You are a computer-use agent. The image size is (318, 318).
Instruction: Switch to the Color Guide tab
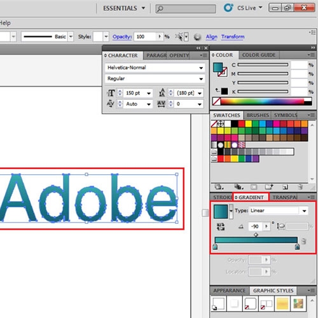click(259, 55)
